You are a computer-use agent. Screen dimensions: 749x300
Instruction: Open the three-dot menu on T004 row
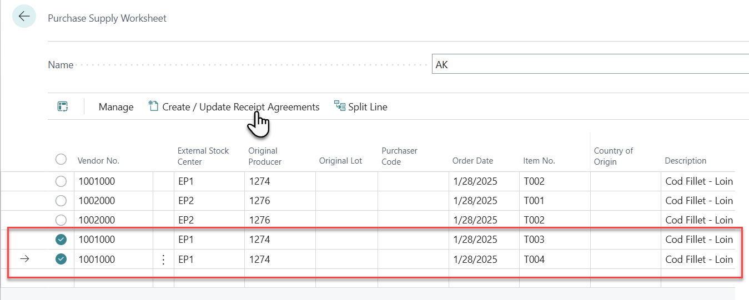click(163, 260)
